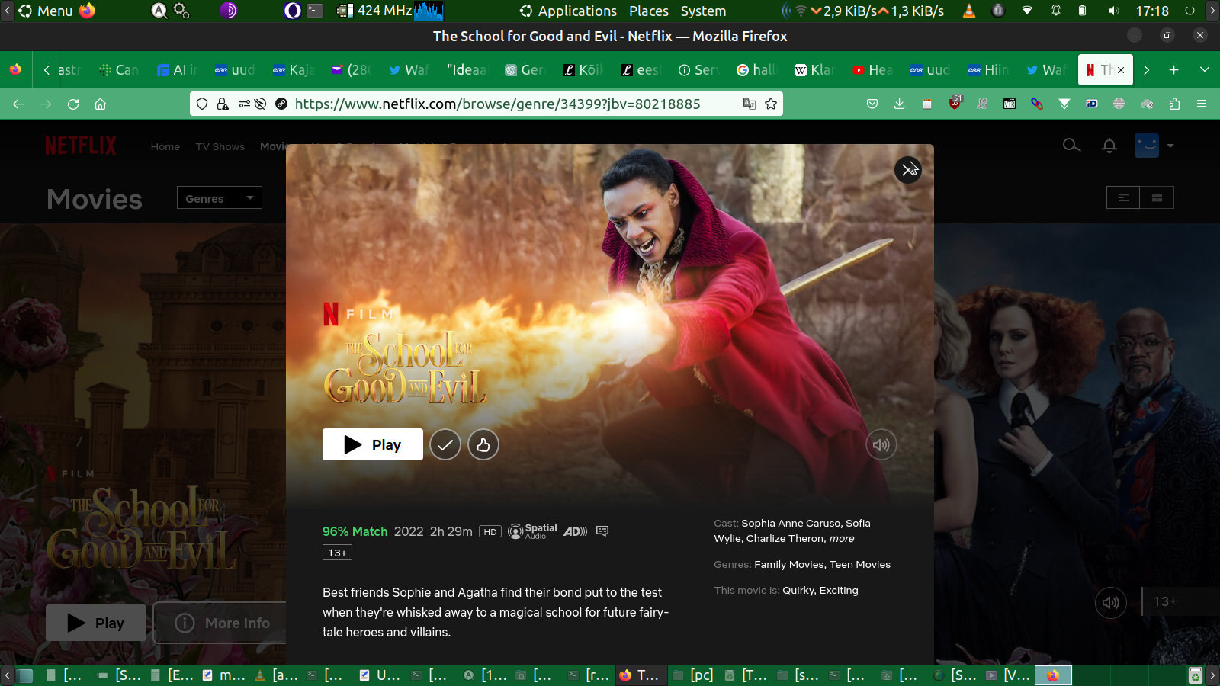The height and width of the screenshot is (686, 1220).
Task: List all open tabs chevron
Action: pos(1205,69)
